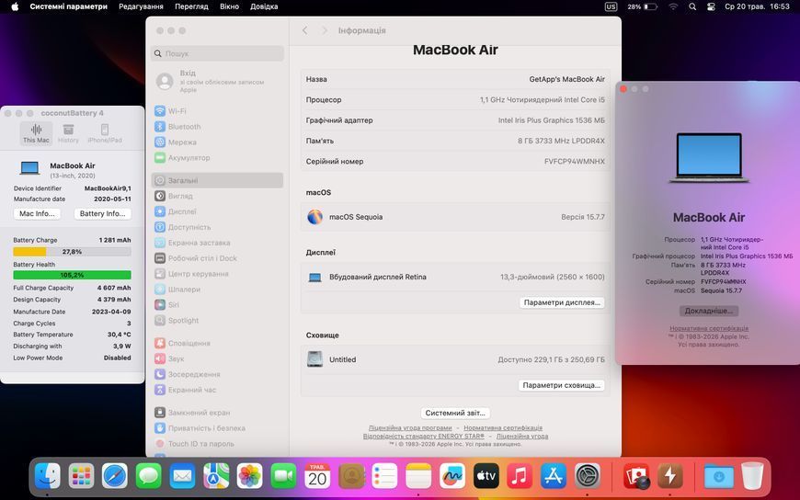This screenshot has width=800, height=500.
Task: Open the Довідка menu
Action: pyautogui.click(x=264, y=6)
